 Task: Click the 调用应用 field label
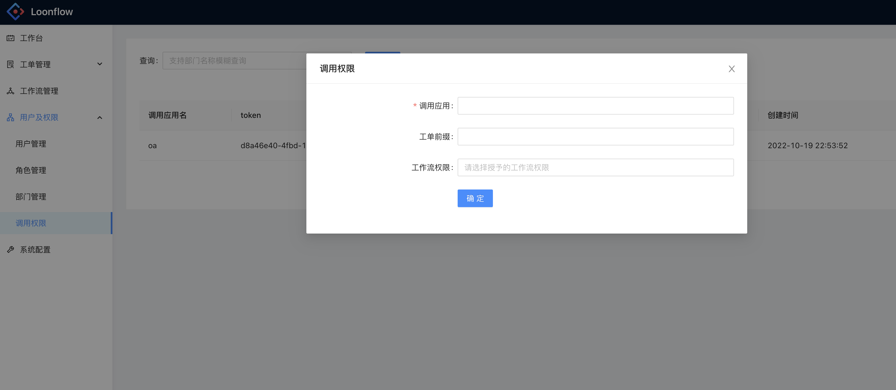(x=434, y=106)
